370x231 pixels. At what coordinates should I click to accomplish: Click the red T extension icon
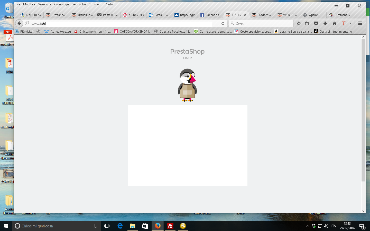[344, 23]
